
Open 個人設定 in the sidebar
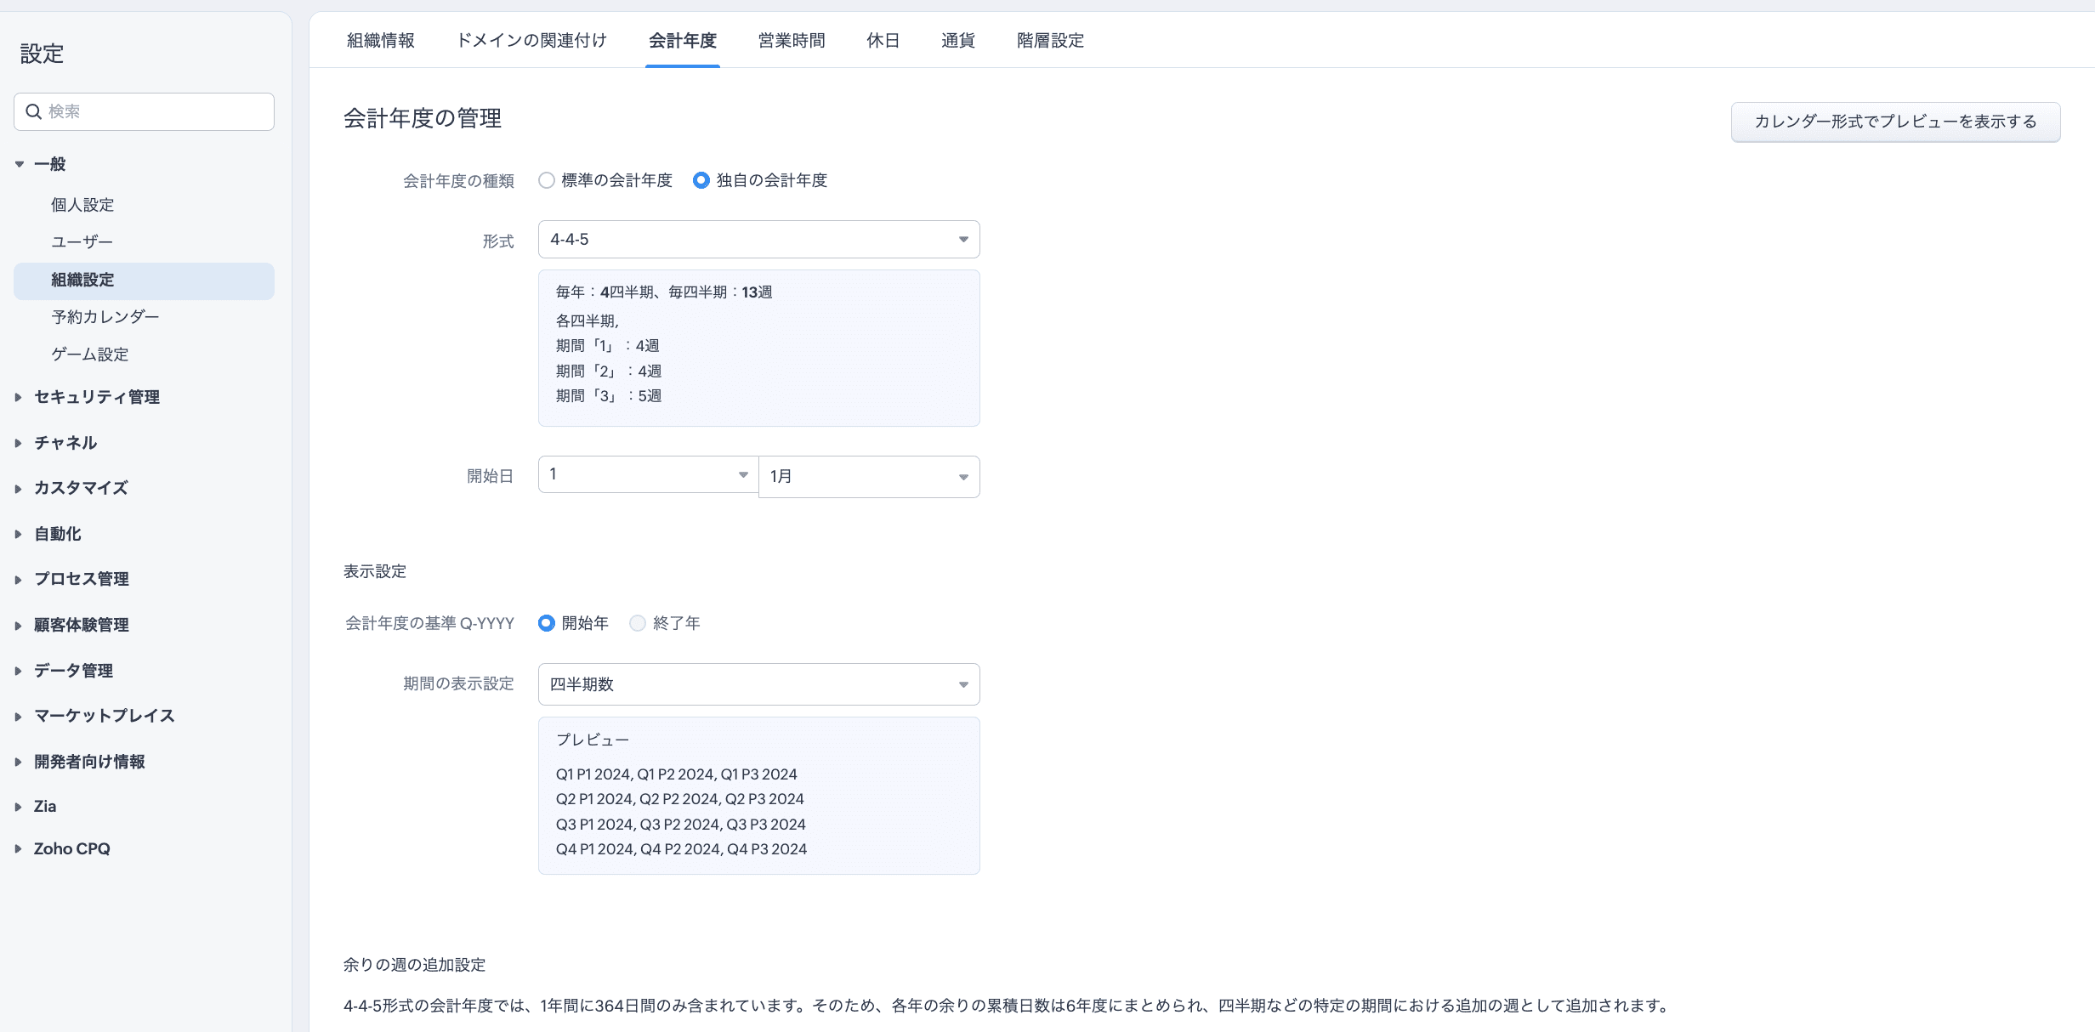click(82, 205)
